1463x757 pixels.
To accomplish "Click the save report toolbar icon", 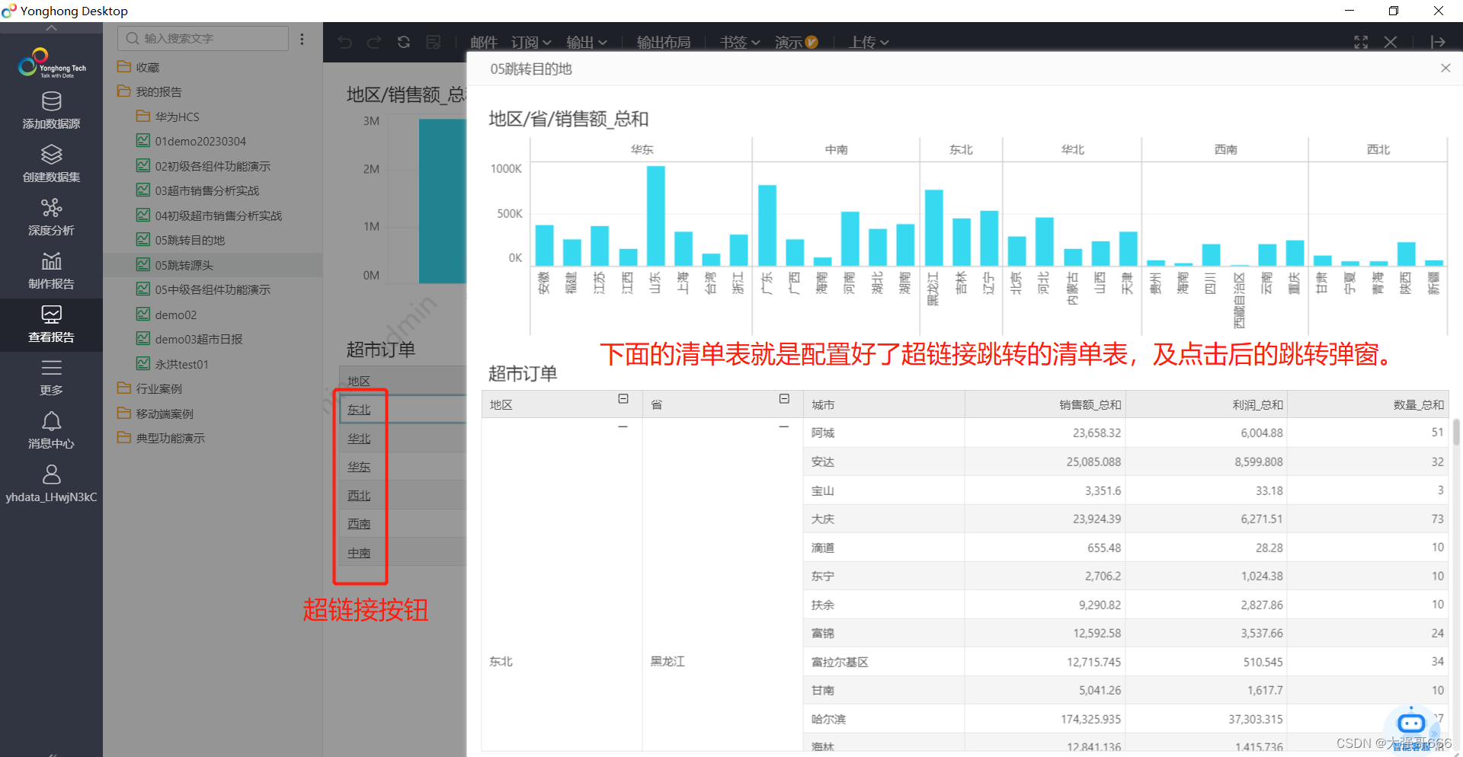I will [x=434, y=42].
